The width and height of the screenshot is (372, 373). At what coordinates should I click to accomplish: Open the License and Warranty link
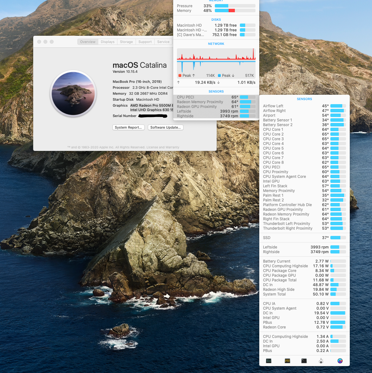coord(163,147)
